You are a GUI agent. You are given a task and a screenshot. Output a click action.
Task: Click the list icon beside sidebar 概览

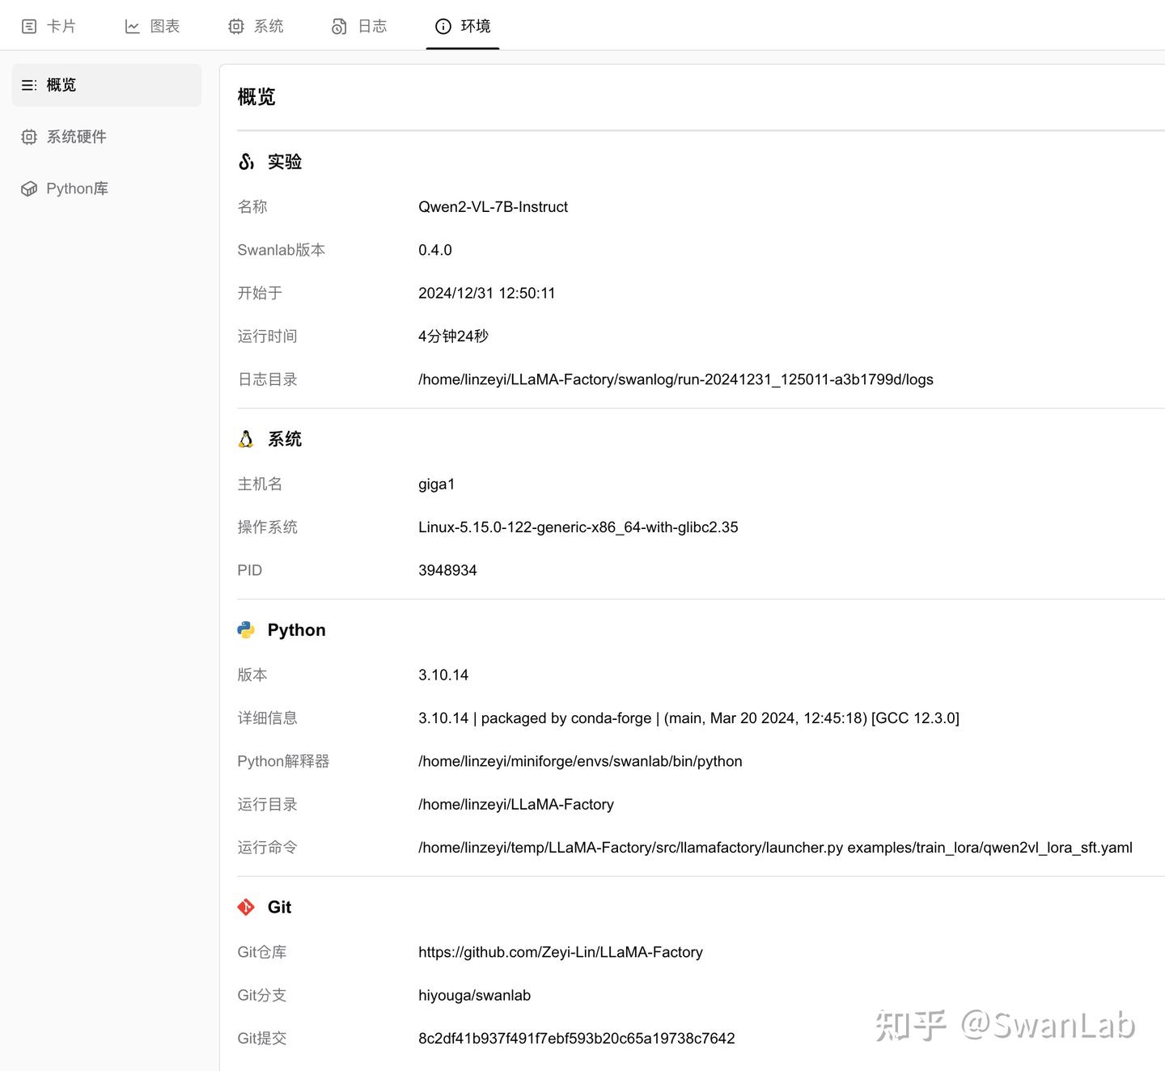click(29, 85)
